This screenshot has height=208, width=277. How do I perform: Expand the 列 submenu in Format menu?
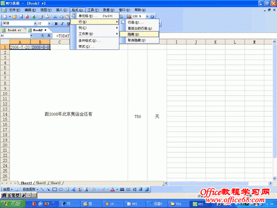click(x=95, y=28)
